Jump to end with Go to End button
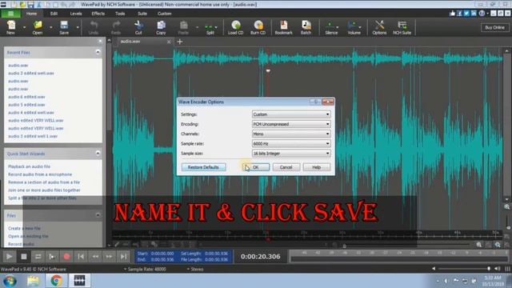Image resolution: width=512 pixels, height=288 pixels. [123, 257]
